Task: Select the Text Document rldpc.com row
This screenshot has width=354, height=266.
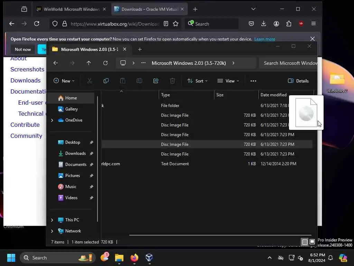Action: pyautogui.click(x=207, y=164)
